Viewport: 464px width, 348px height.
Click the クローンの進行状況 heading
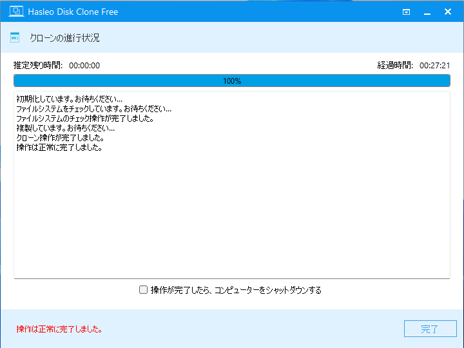click(64, 38)
